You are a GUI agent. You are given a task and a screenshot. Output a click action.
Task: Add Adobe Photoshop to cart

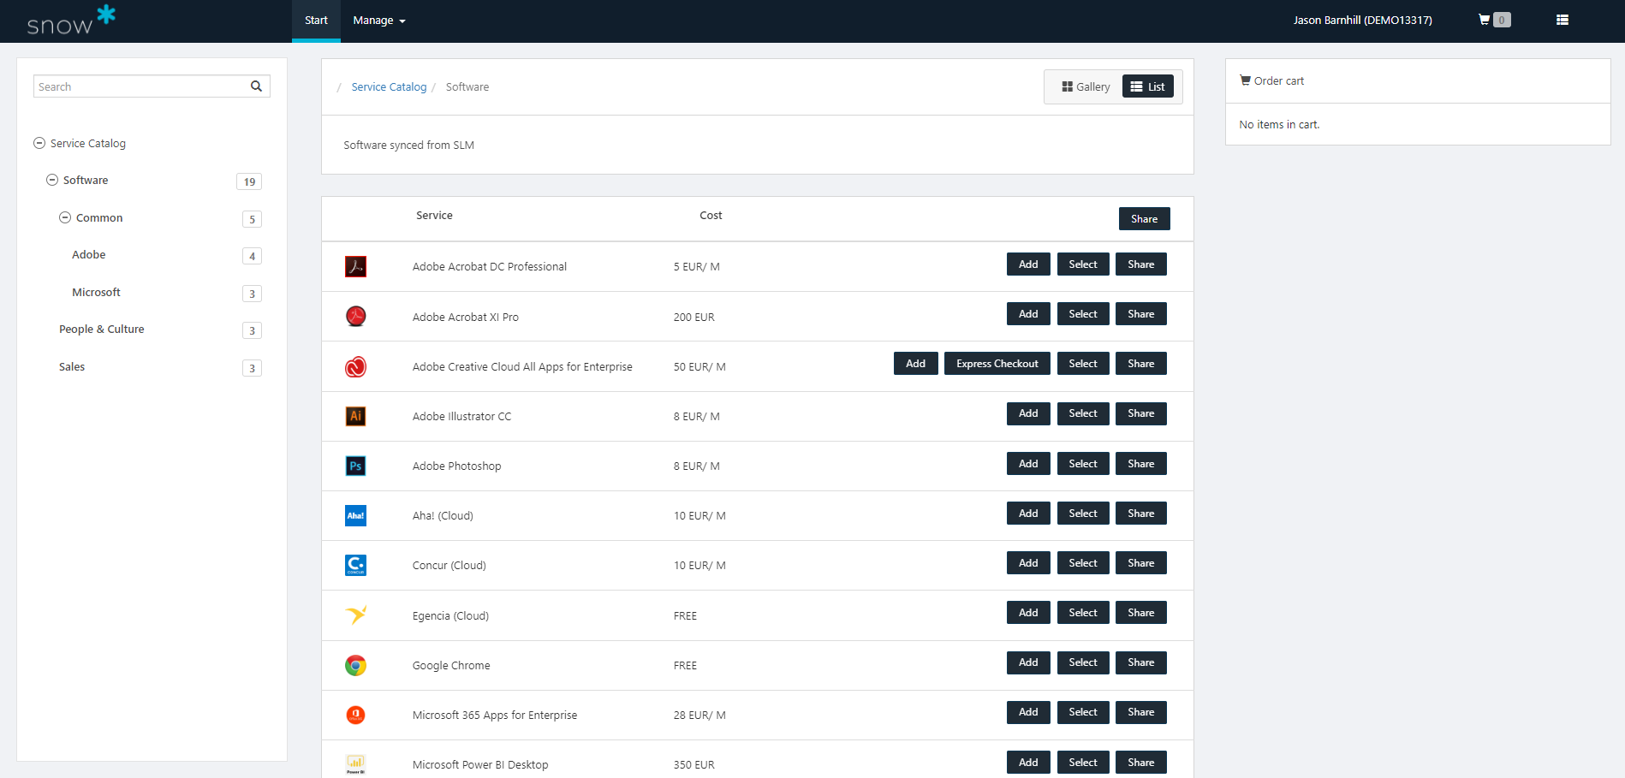coord(1028,464)
